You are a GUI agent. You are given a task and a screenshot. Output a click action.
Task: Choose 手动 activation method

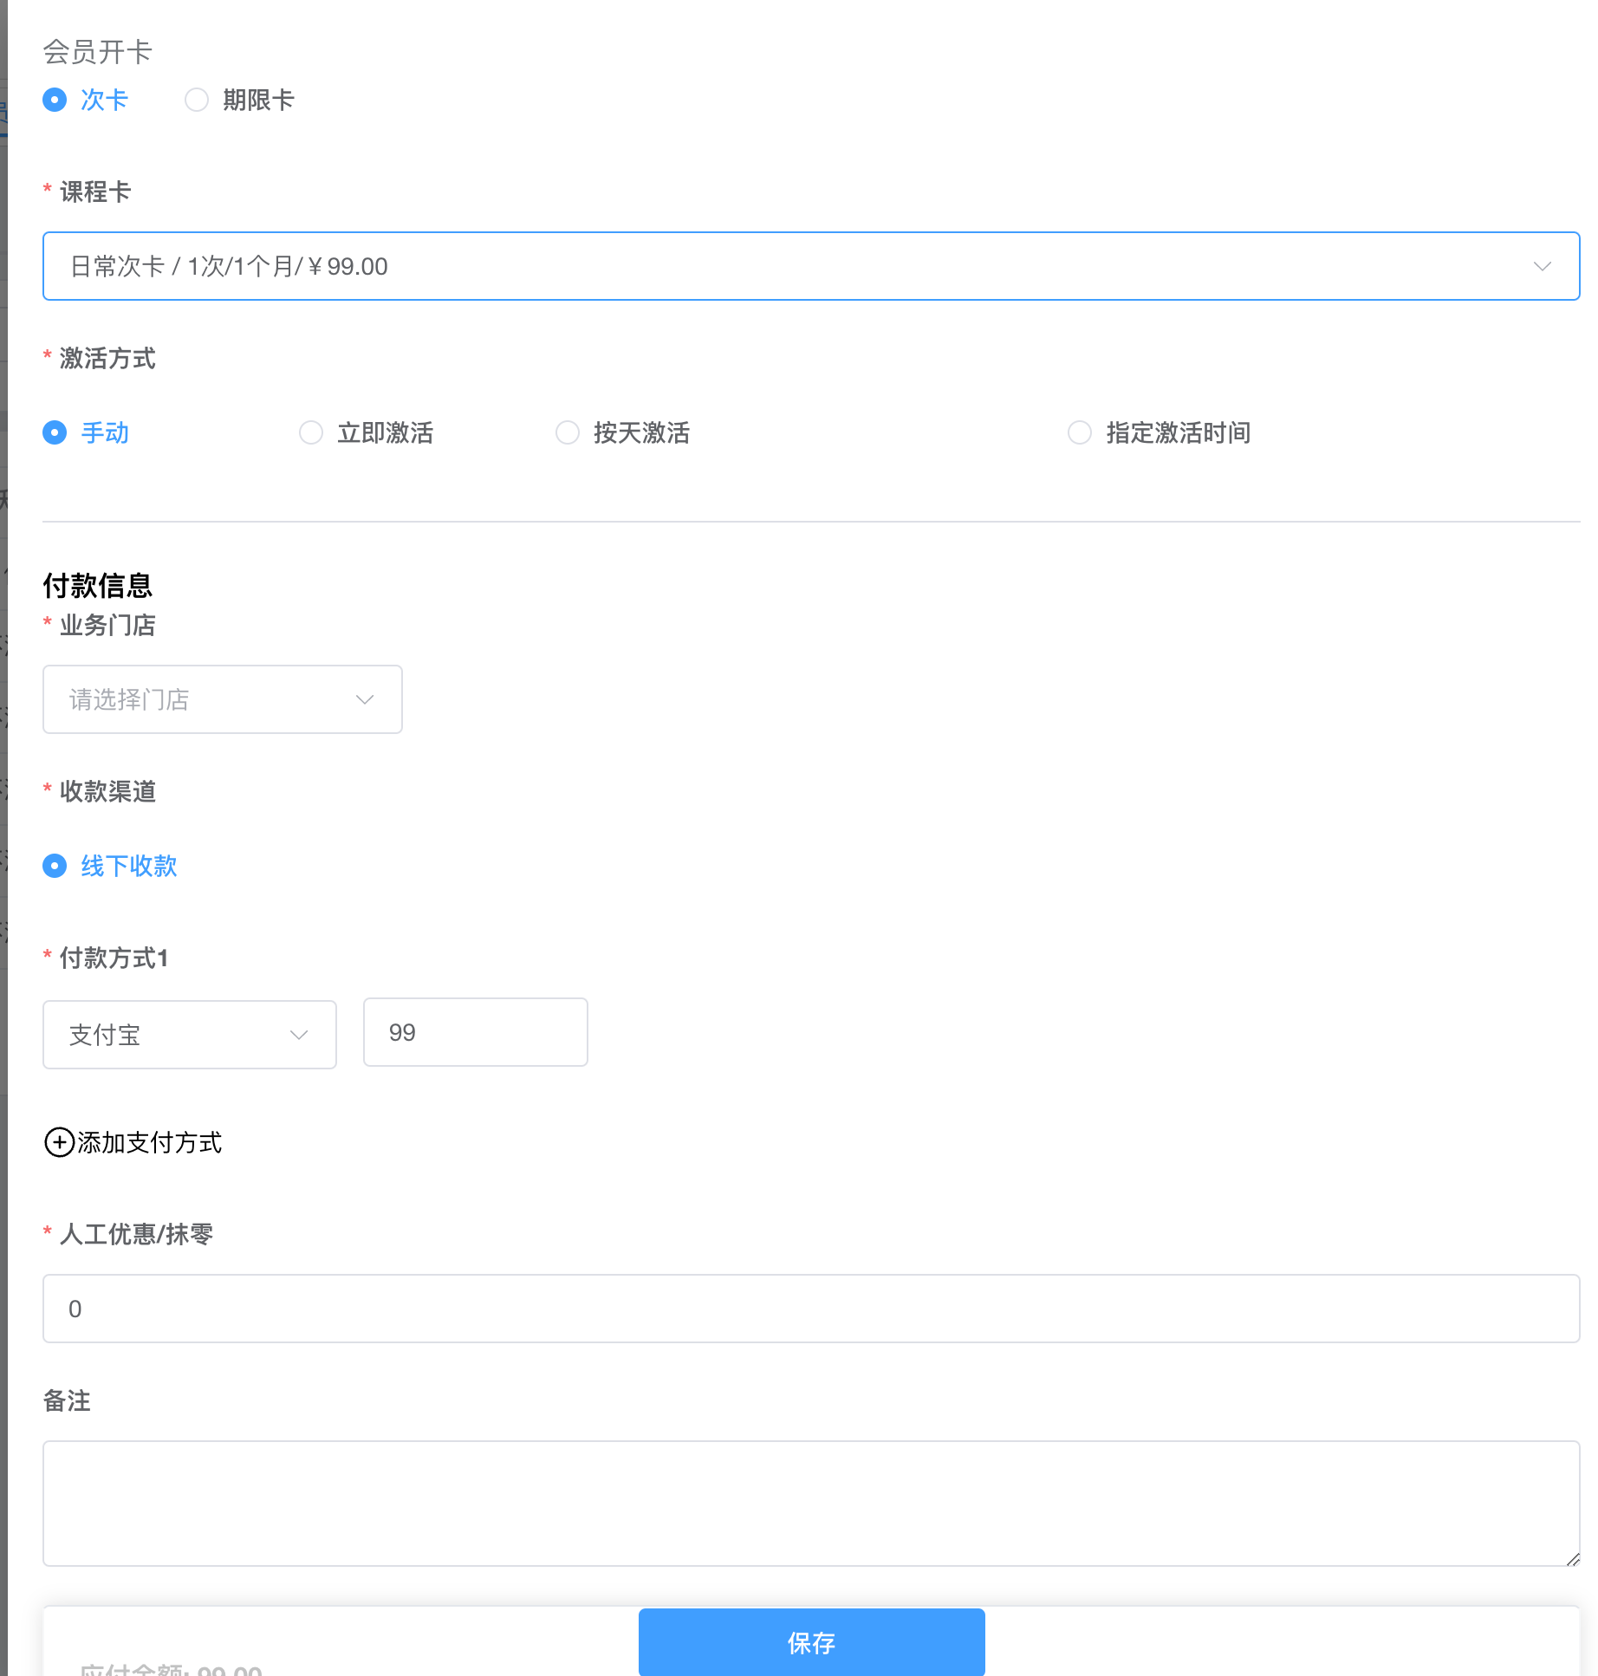click(x=55, y=432)
